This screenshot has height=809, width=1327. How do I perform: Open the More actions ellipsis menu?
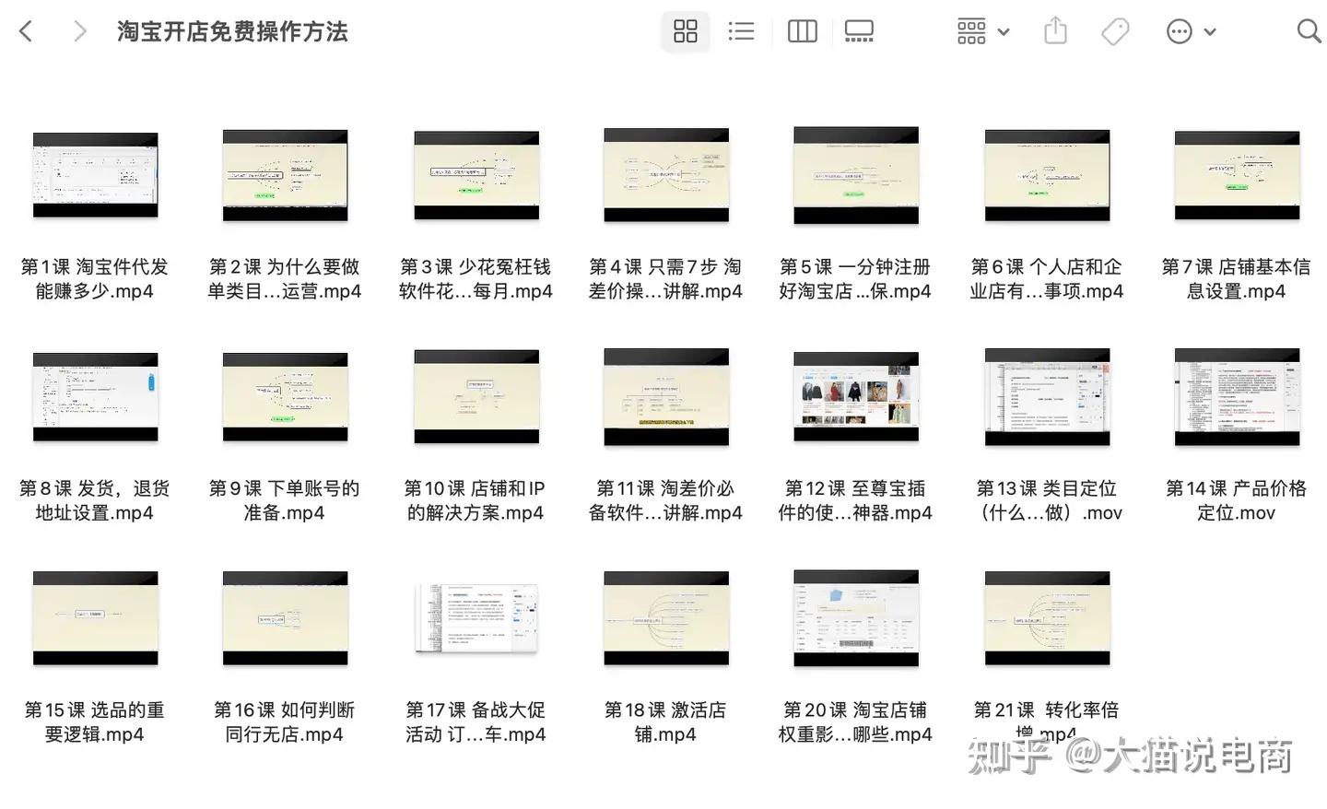click(1191, 31)
